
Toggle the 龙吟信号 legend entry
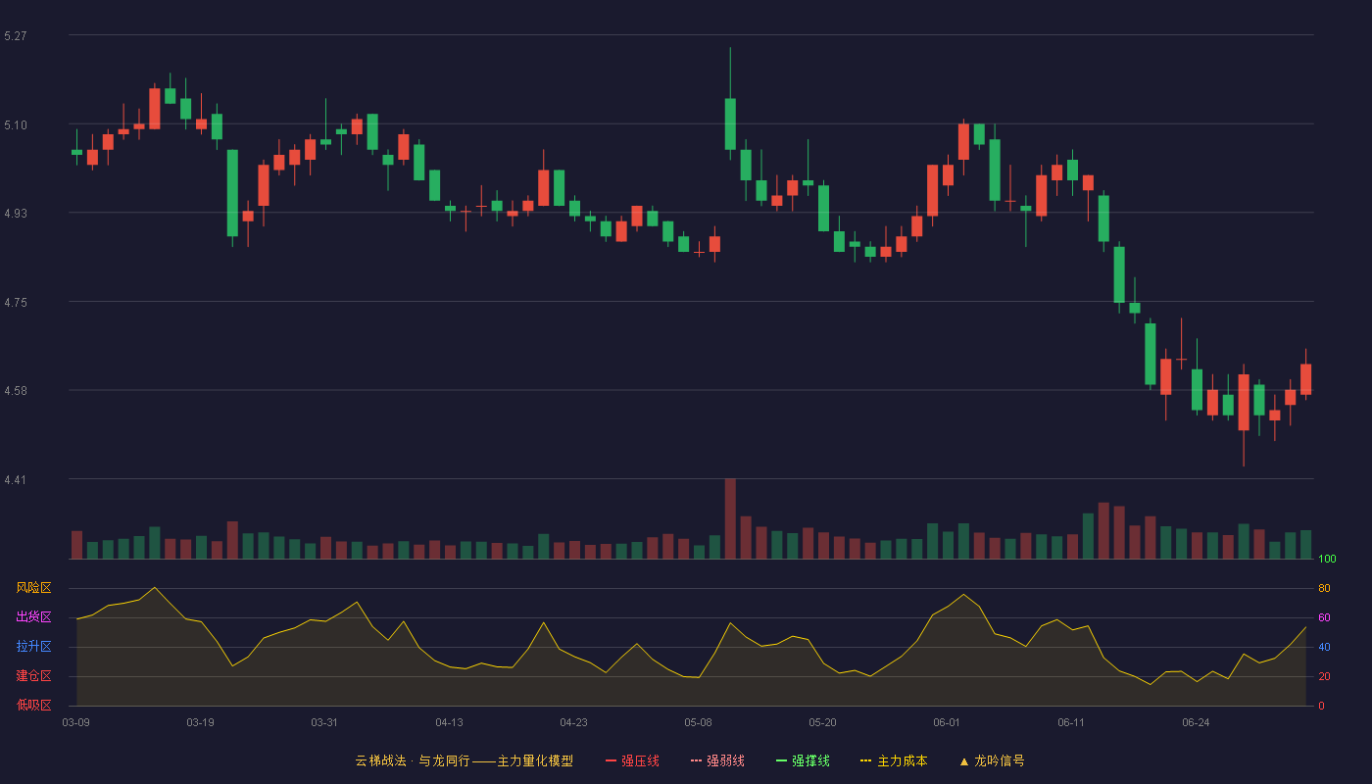[992, 760]
